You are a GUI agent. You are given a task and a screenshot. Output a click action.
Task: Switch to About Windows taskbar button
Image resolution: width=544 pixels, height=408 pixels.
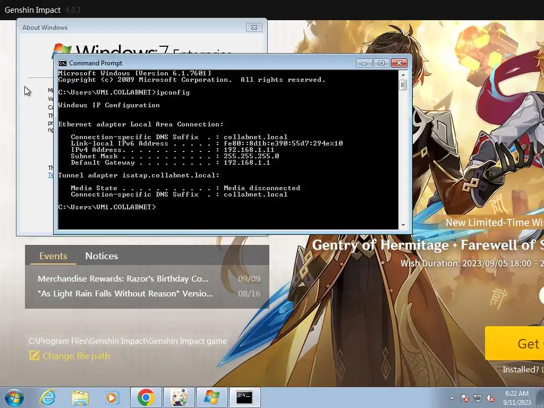[211, 397]
